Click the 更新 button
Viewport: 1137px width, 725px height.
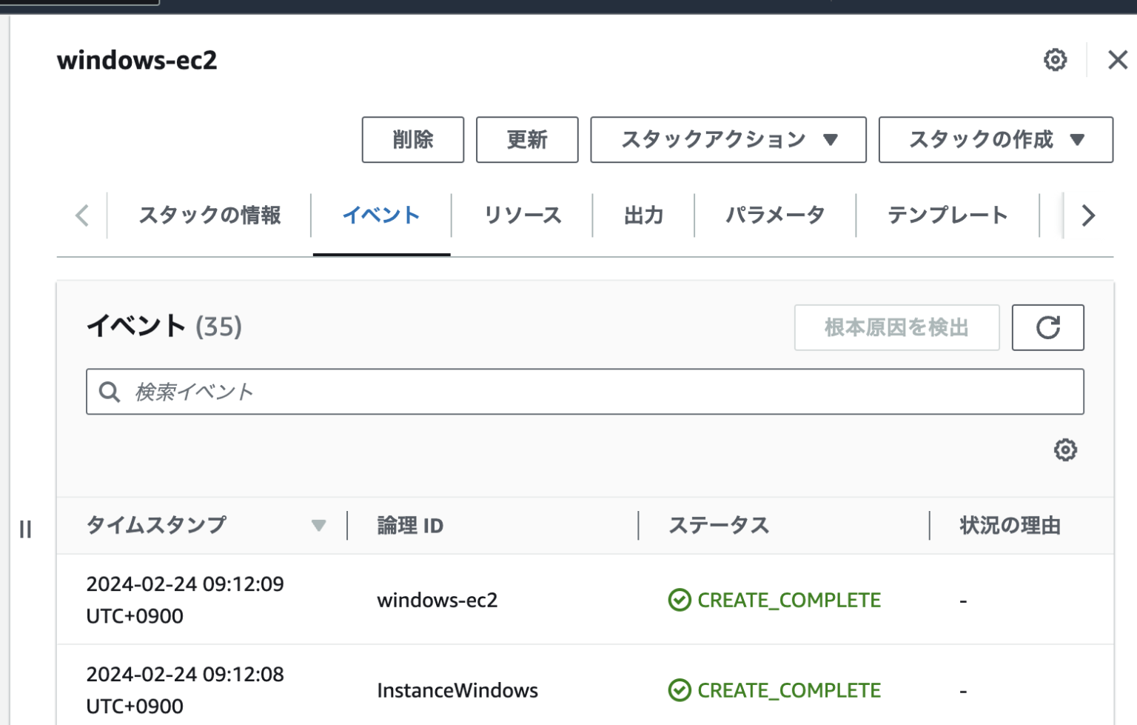[526, 140]
